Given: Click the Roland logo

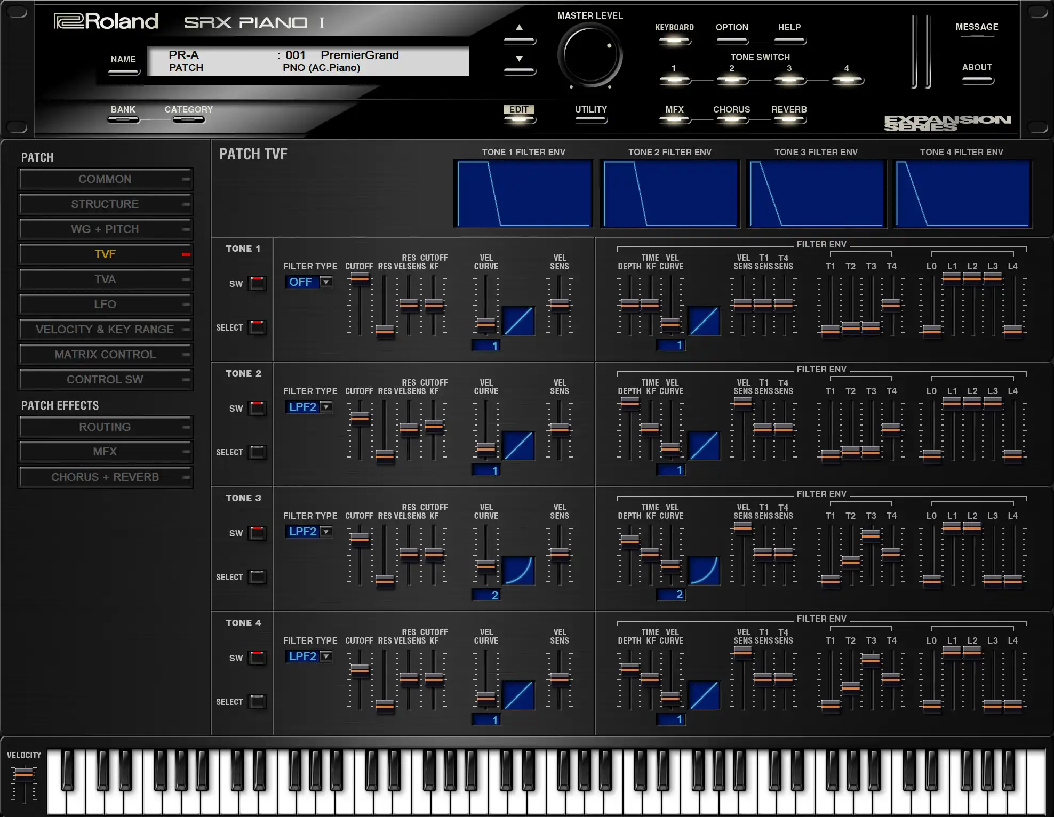Looking at the screenshot, I should [x=106, y=21].
